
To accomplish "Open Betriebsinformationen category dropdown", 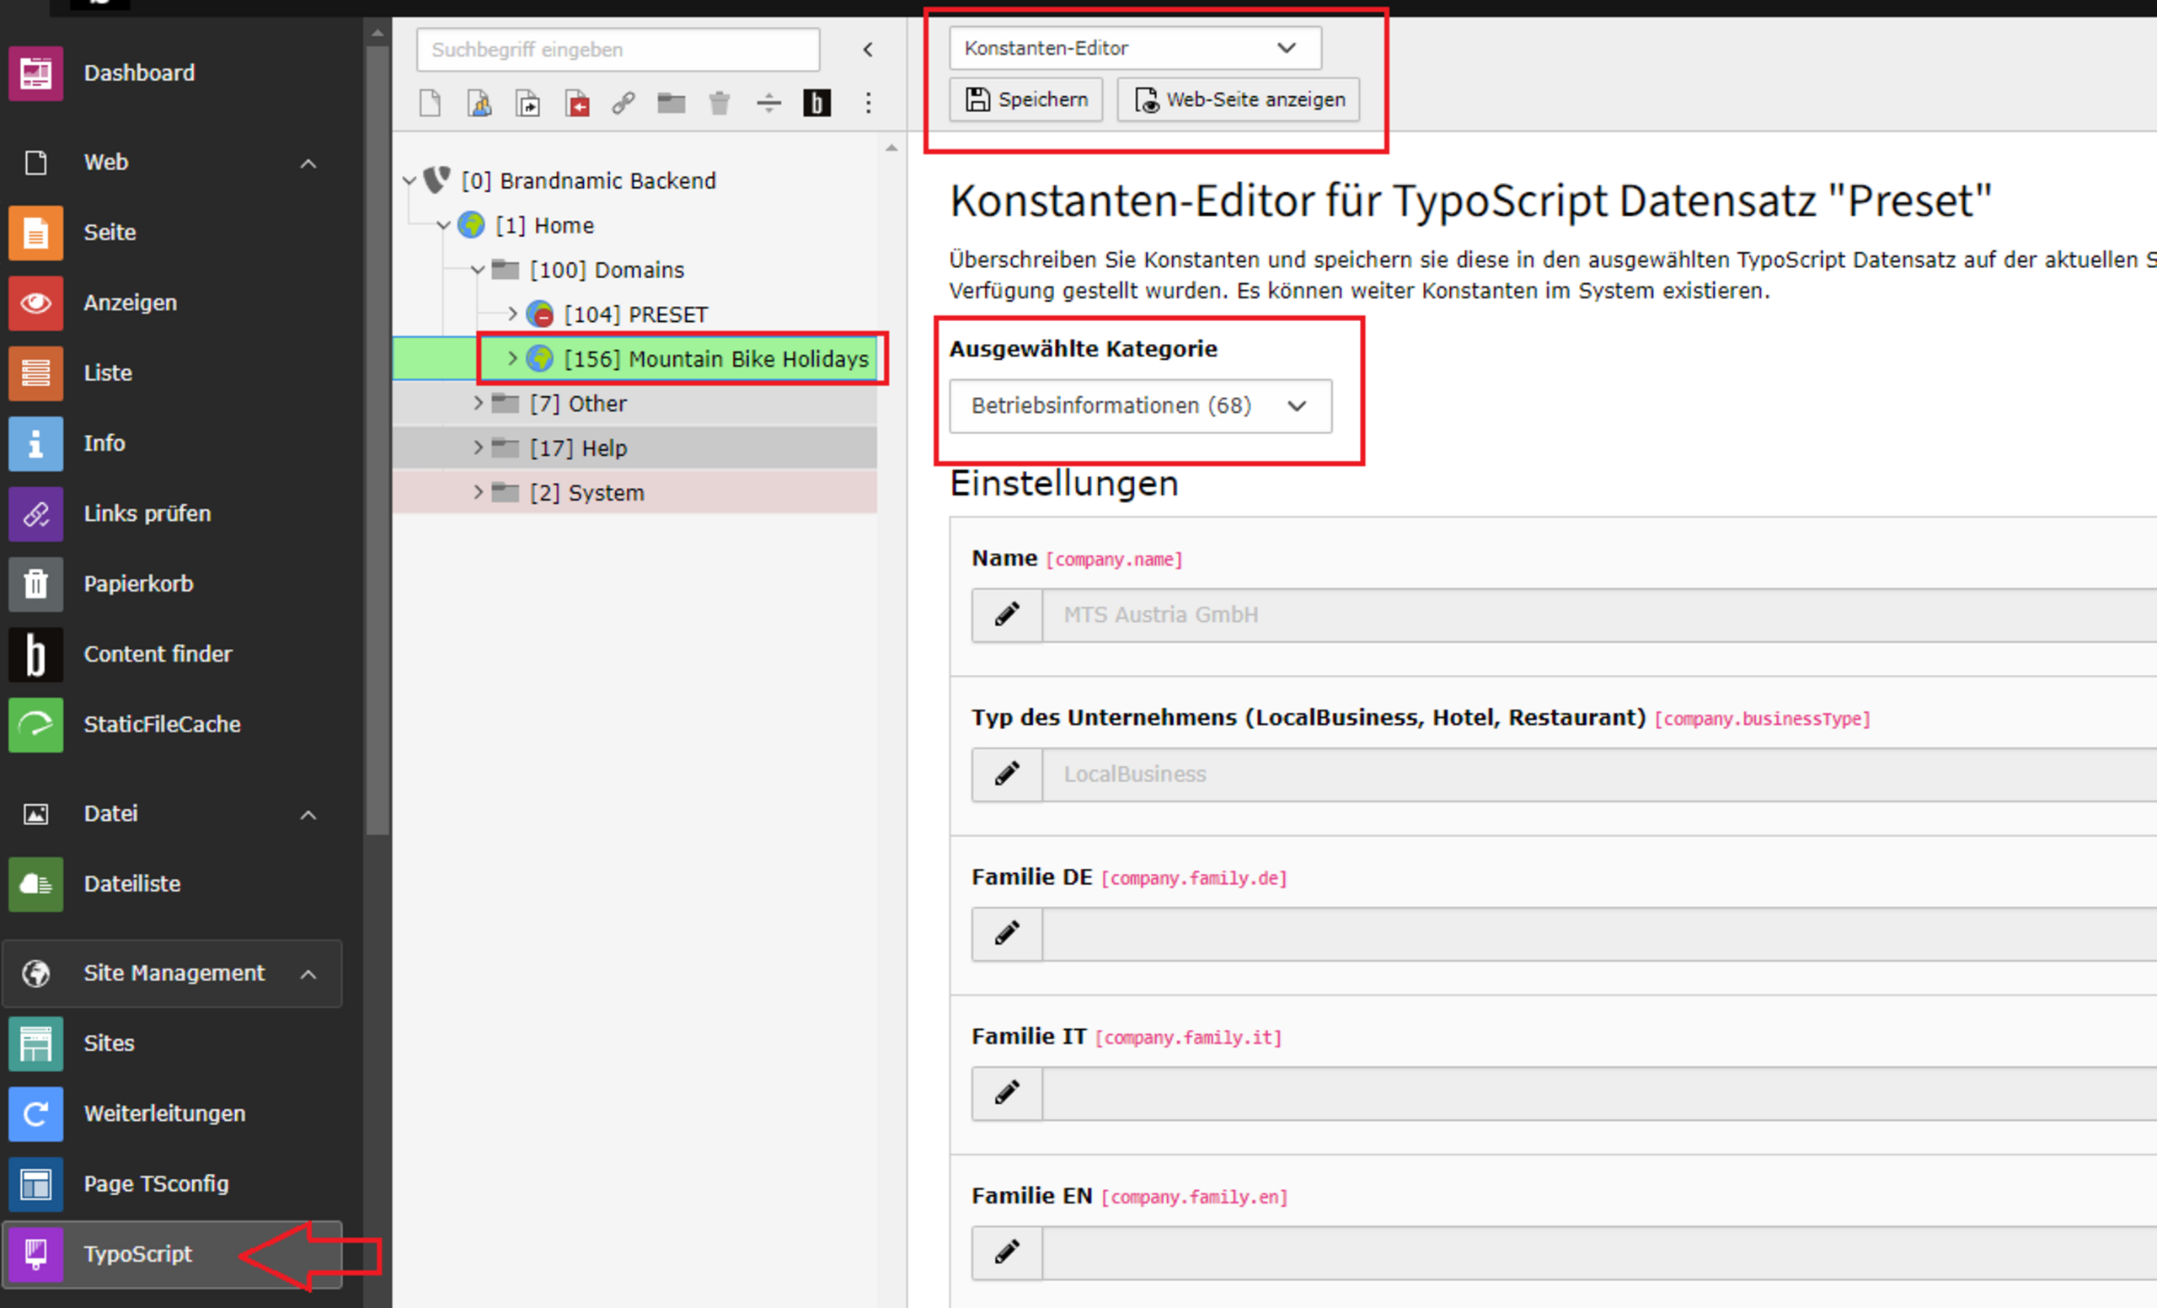I will pyautogui.click(x=1140, y=406).
